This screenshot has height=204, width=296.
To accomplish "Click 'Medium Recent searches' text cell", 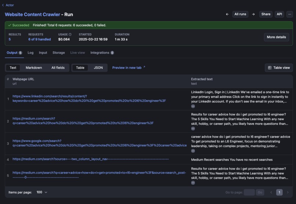I will click(232, 160).
